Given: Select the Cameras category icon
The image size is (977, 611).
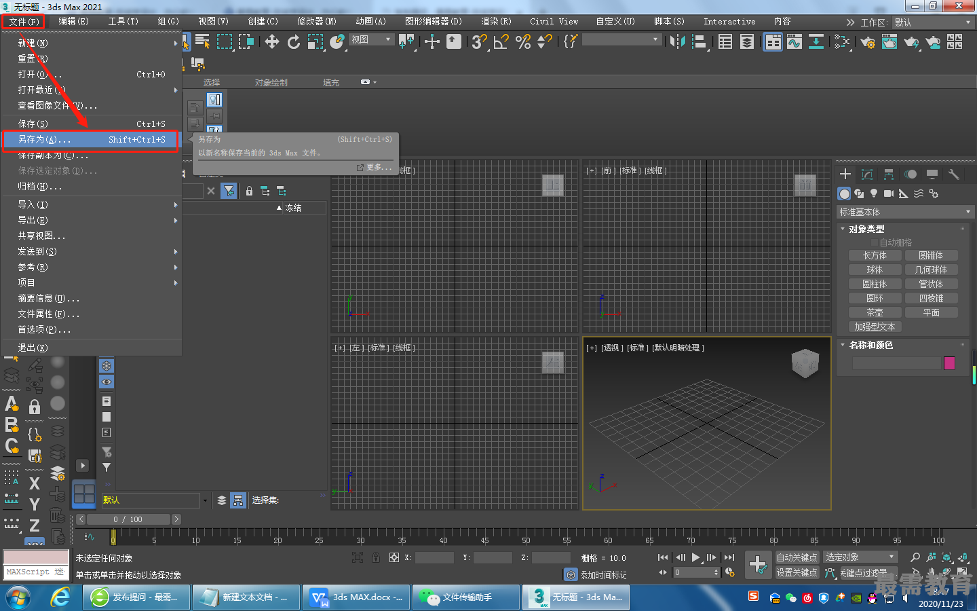Looking at the screenshot, I should 889,193.
